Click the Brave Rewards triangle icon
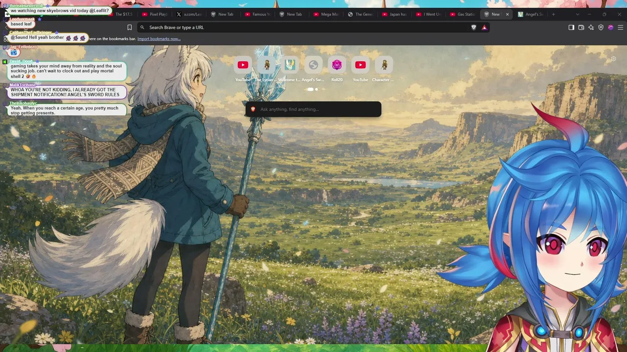The width and height of the screenshot is (627, 352). pos(484,27)
